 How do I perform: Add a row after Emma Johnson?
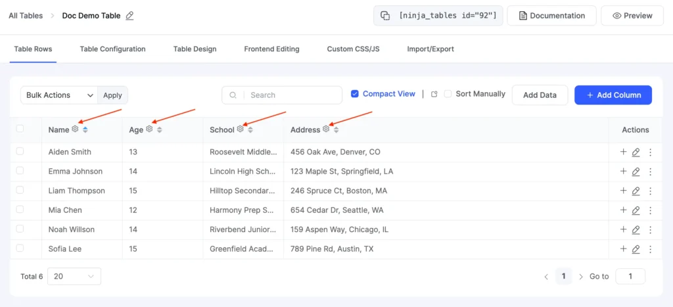coord(624,172)
